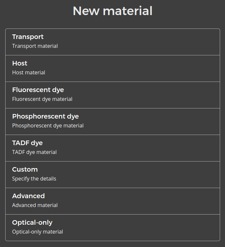The image size is (225, 247).
Task: Choose the Host option heading
Action: pos(20,63)
